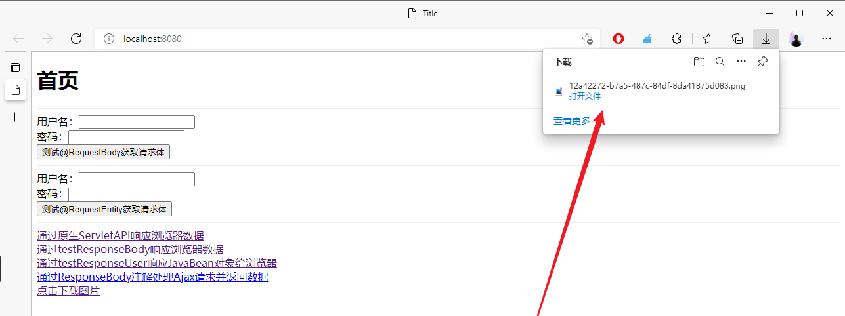The image size is (845, 316).
Task: Click 点击下载图片 link
Action: (68, 291)
